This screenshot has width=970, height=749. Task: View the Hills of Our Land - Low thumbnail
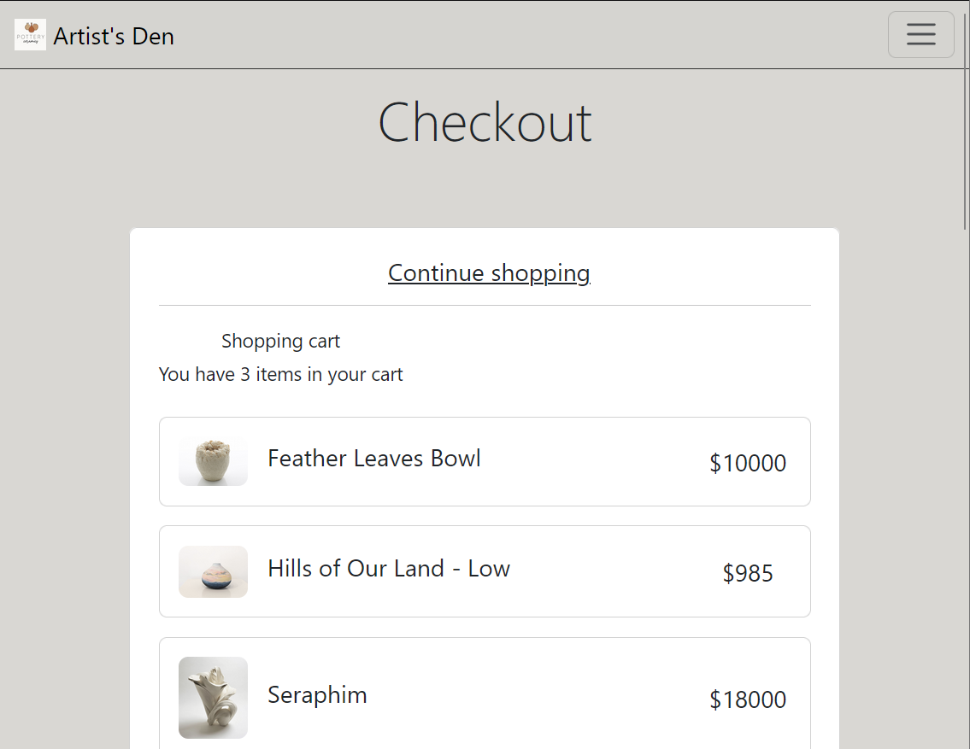213,571
